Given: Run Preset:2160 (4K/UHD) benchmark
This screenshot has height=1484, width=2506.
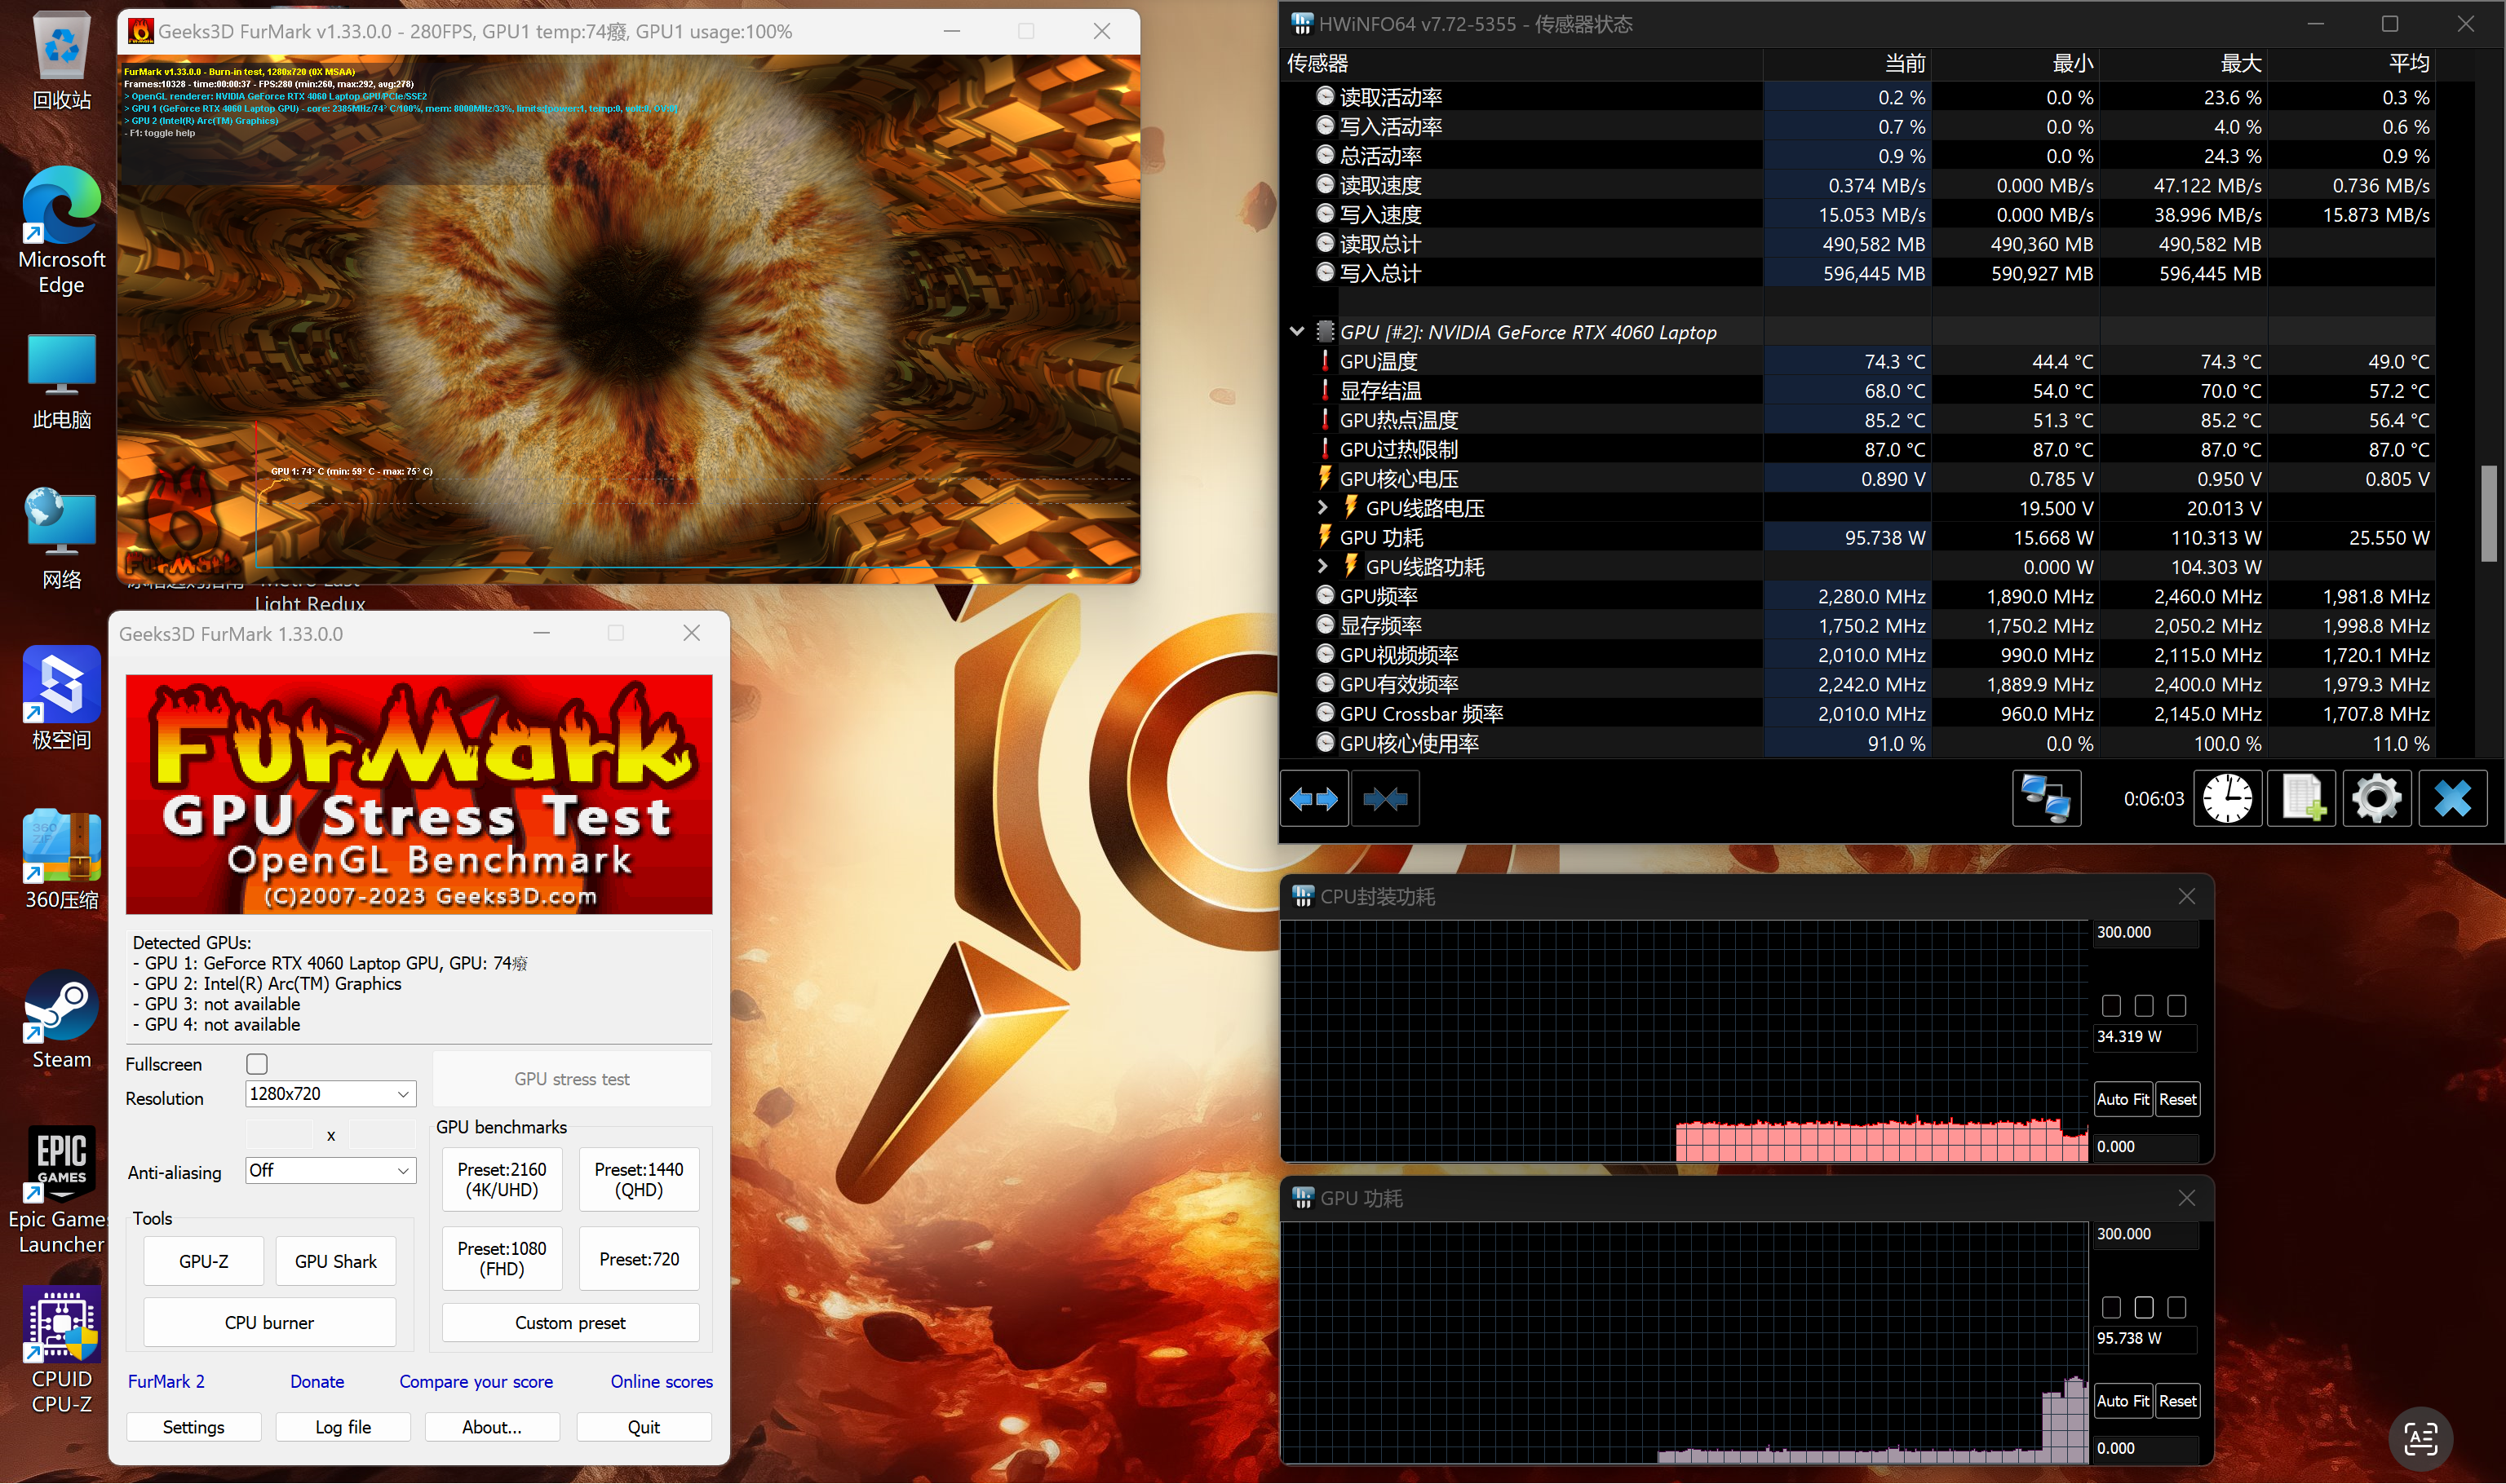Looking at the screenshot, I should (x=501, y=1180).
